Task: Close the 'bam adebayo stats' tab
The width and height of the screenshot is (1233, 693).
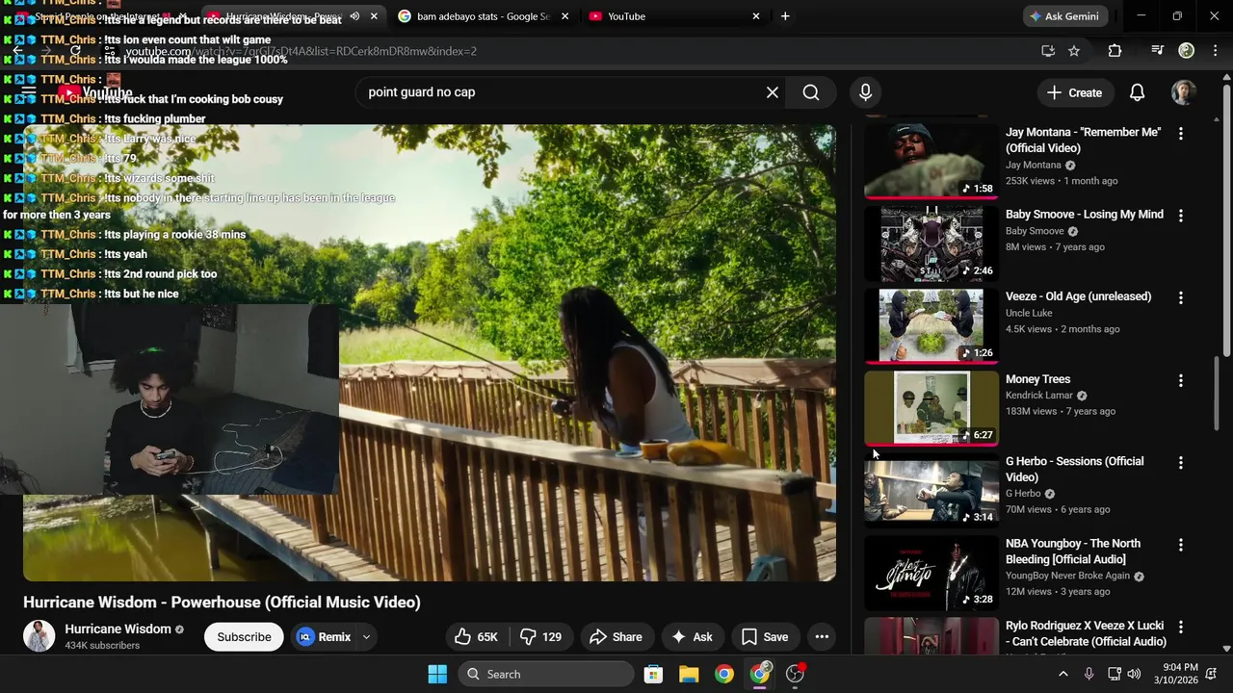Action: tap(564, 16)
